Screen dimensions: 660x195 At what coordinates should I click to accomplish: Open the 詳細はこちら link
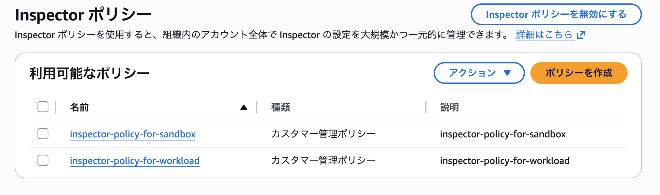point(544,35)
